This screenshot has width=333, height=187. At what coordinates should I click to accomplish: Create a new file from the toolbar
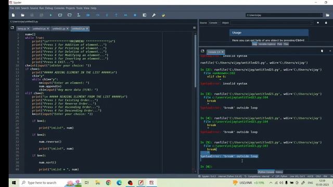click(x=13, y=15)
